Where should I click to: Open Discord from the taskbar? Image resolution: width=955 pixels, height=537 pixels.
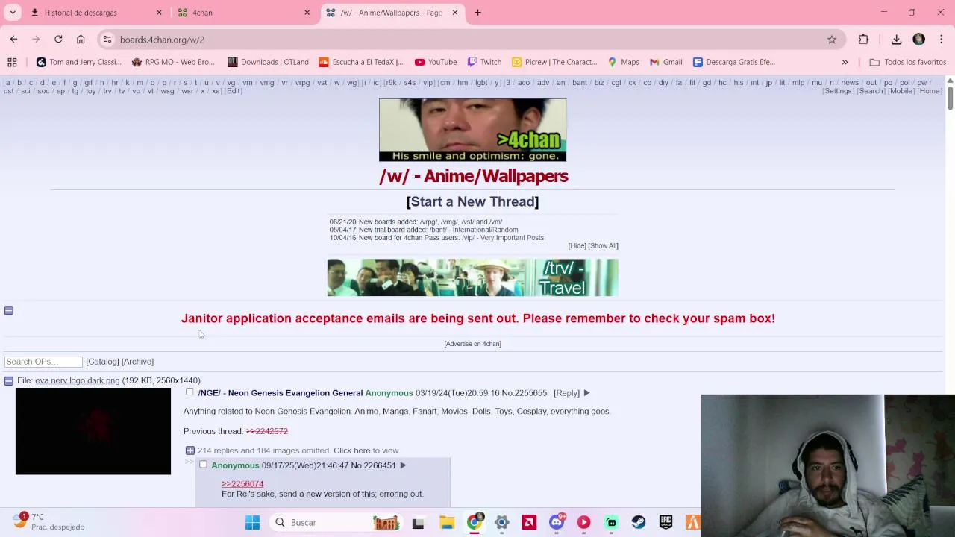[x=557, y=523]
